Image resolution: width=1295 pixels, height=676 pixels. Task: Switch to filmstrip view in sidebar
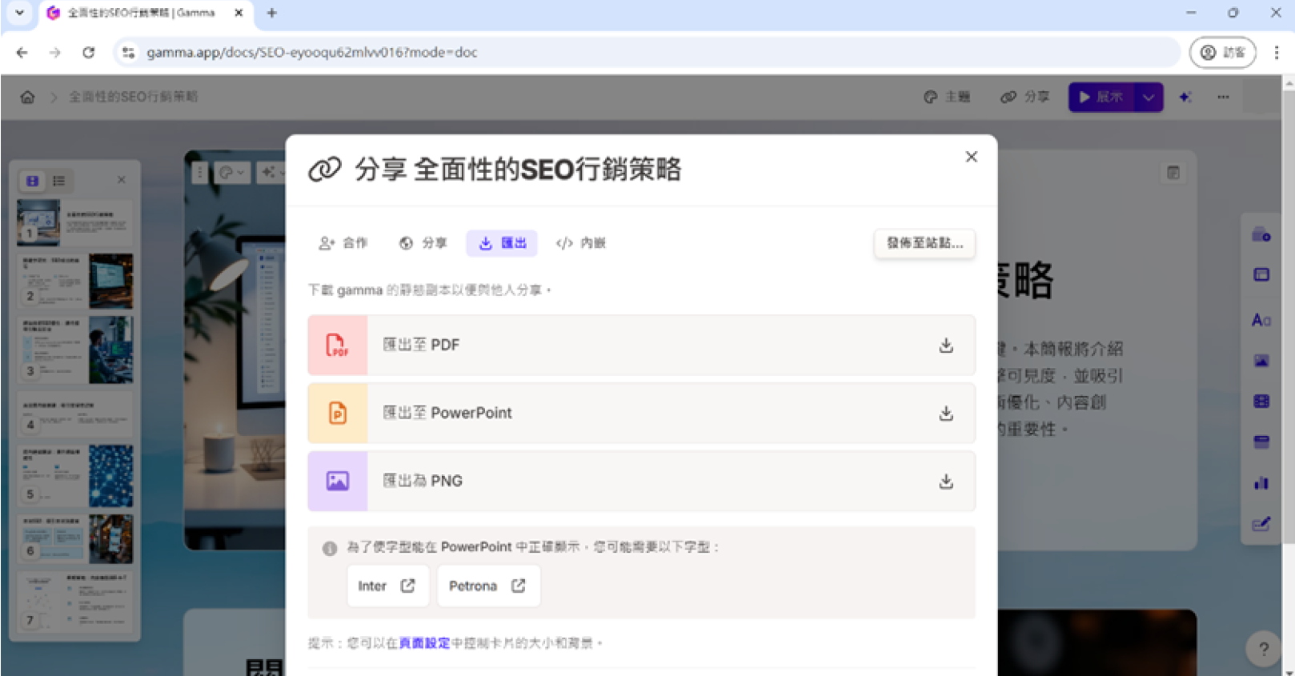tap(32, 181)
